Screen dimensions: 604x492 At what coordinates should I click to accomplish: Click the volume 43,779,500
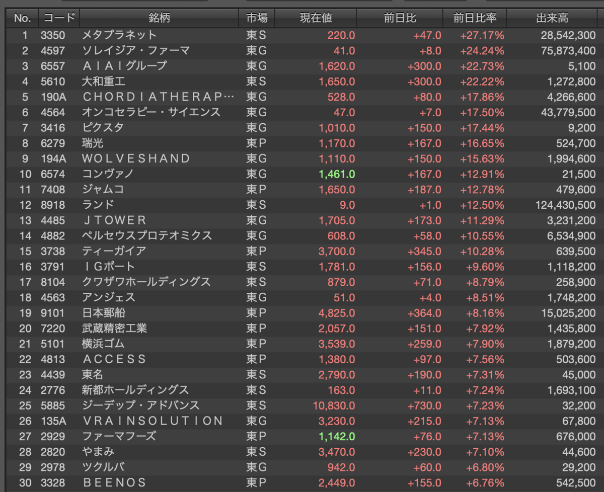tap(569, 112)
